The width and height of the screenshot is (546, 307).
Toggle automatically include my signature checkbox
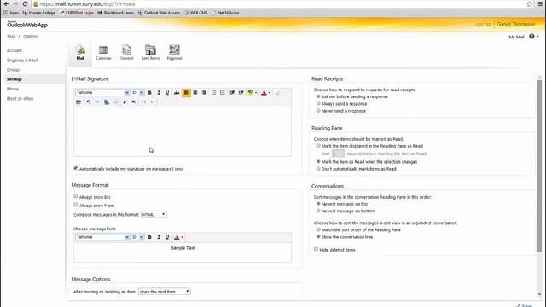[76, 168]
